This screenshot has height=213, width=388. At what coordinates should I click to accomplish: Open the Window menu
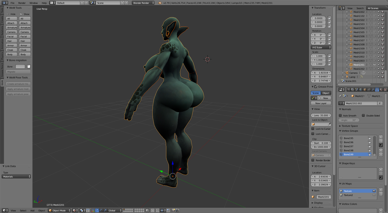(34, 3)
